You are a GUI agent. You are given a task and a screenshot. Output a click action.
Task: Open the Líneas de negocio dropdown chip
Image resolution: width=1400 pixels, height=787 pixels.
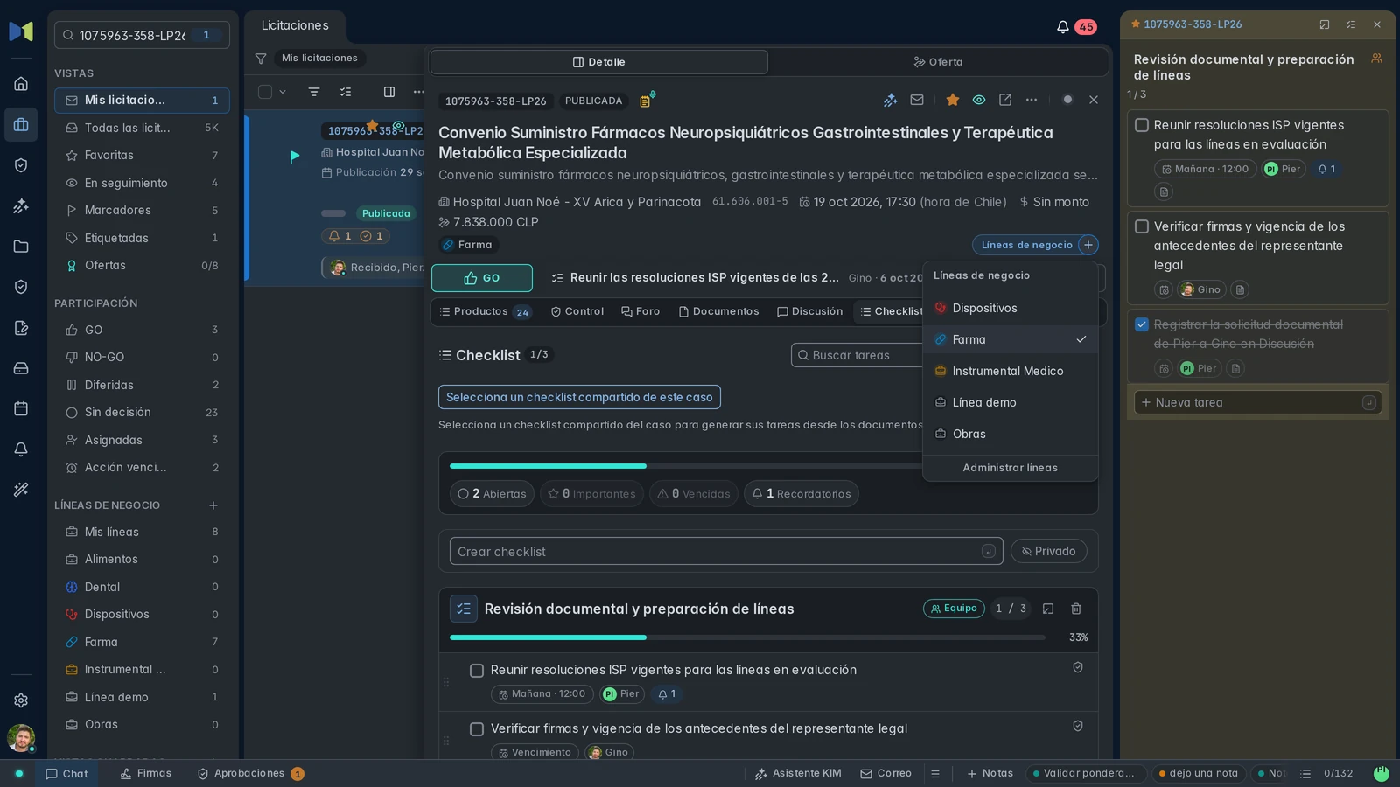coord(1025,245)
